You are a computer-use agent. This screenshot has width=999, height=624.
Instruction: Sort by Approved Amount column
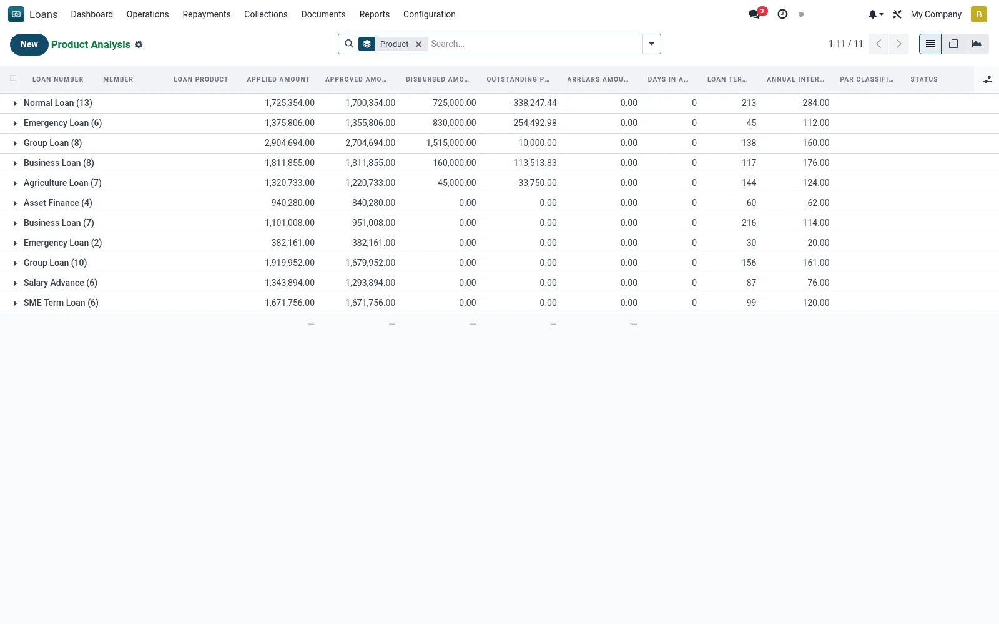[x=356, y=79]
